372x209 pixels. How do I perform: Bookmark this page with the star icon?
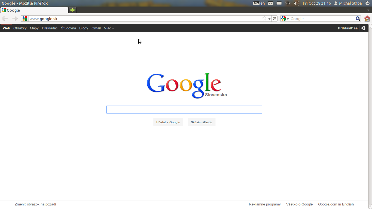[264, 19]
